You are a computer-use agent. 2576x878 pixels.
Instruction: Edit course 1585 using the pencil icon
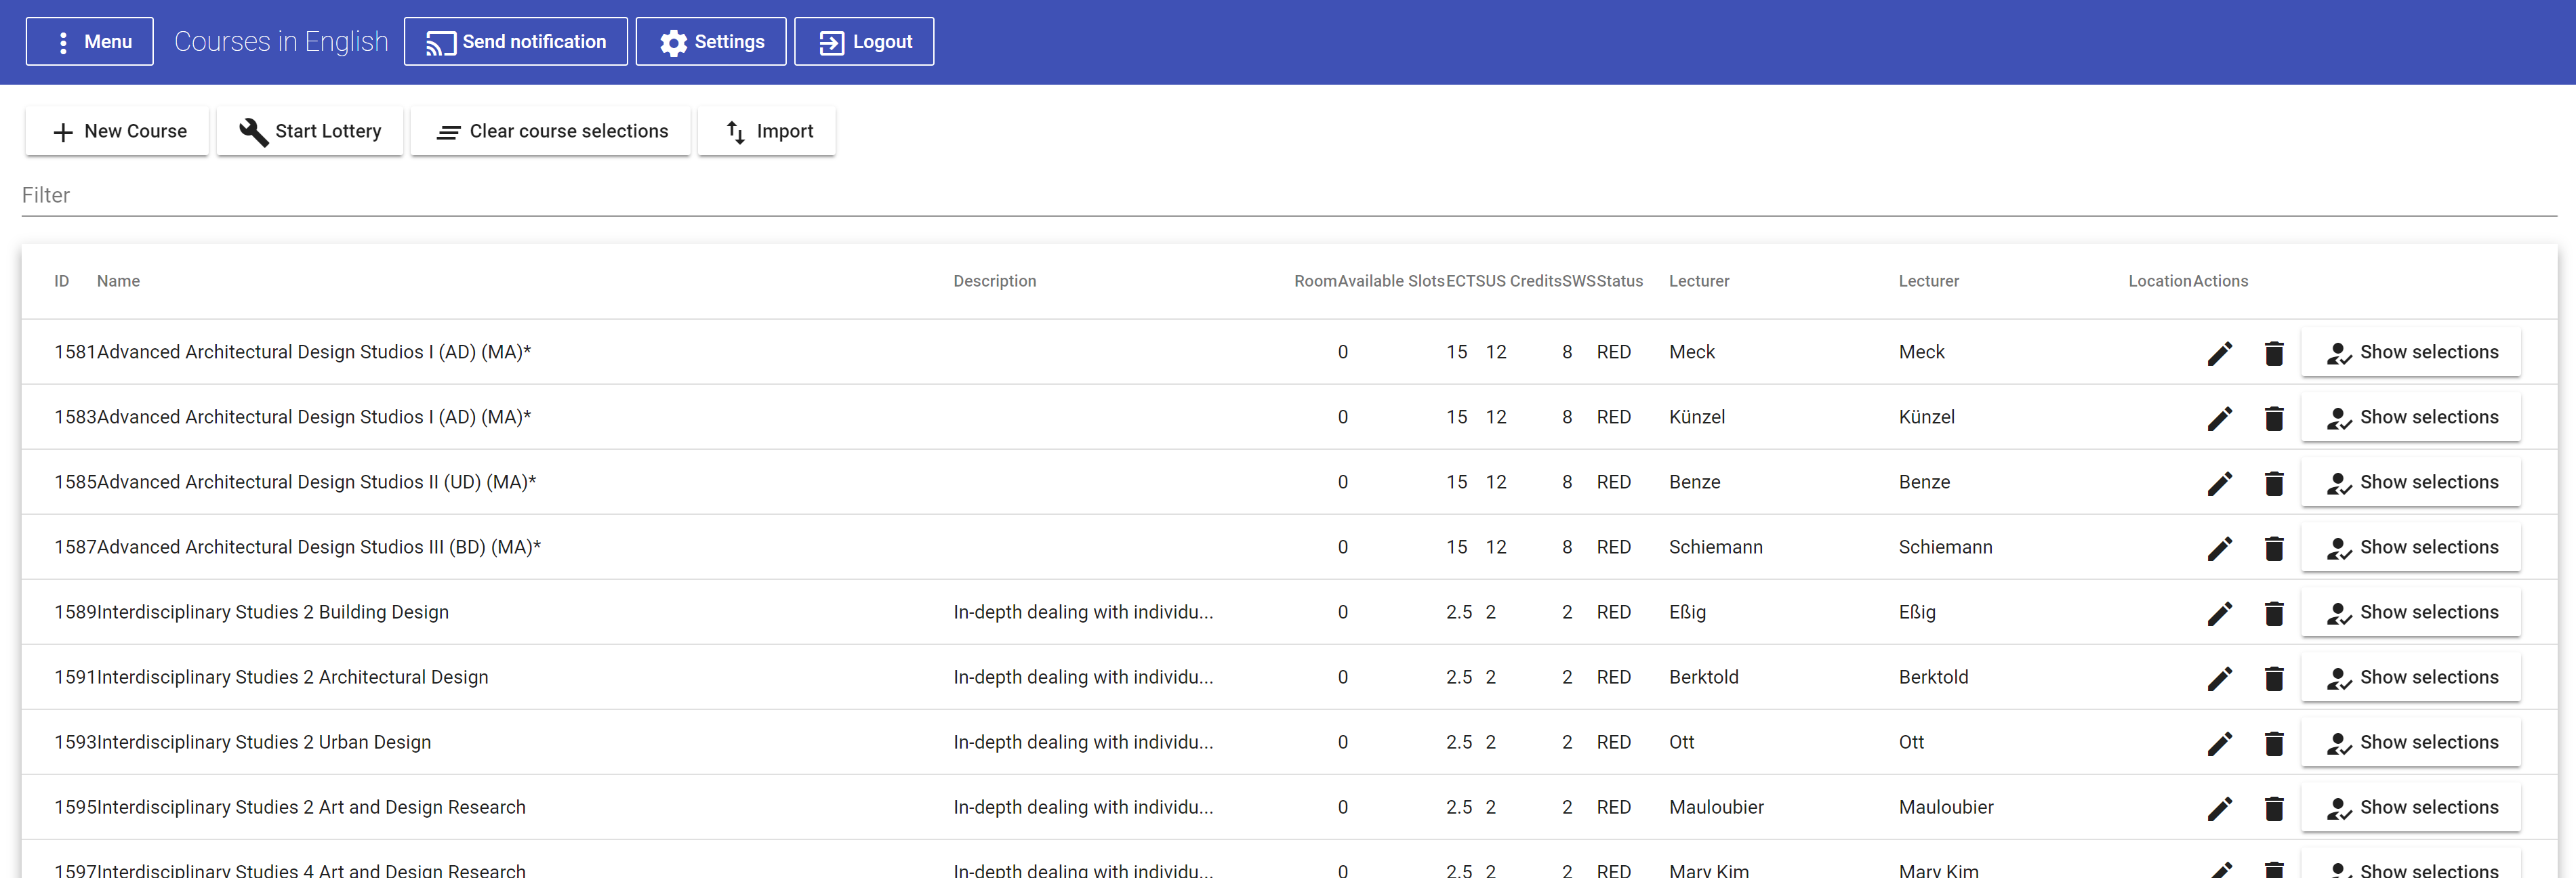point(2219,483)
